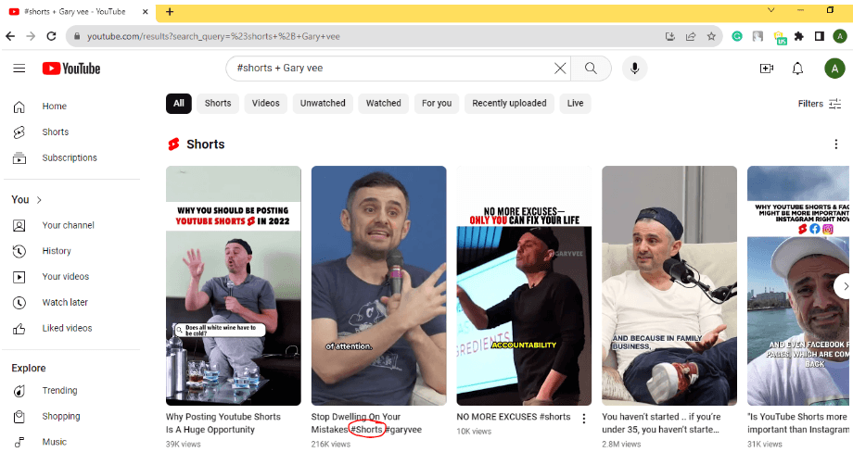The width and height of the screenshot is (853, 452).
Task: Select the Videos filter chip
Action: (x=265, y=103)
